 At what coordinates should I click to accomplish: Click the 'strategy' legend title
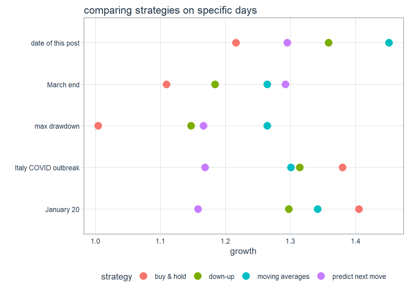(x=117, y=277)
